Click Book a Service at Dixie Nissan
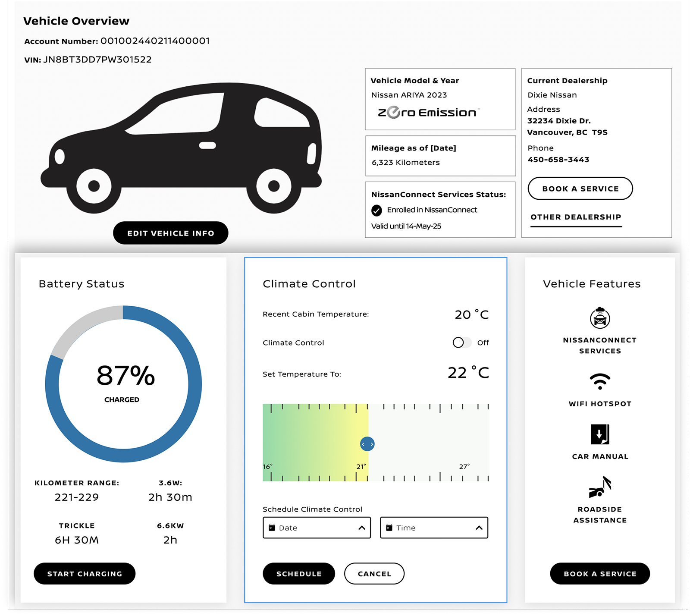The width and height of the screenshot is (690, 616). point(580,189)
